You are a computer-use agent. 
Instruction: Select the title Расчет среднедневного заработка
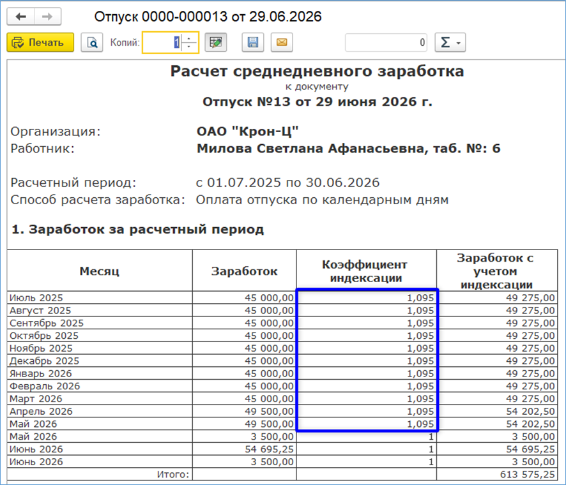(x=317, y=71)
